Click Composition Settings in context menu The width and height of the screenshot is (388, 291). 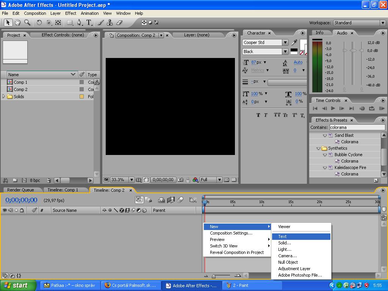click(x=231, y=233)
